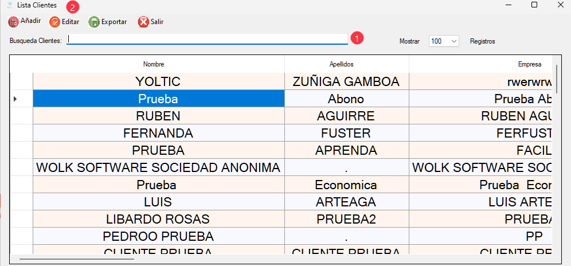Click the row selector arrow beside Prueba
Image resolution: width=571 pixels, height=266 pixels.
tap(15, 99)
